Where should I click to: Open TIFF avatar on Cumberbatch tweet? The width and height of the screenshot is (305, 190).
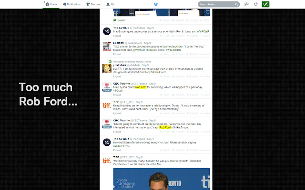(107, 161)
